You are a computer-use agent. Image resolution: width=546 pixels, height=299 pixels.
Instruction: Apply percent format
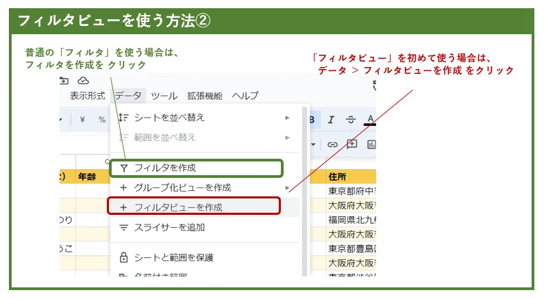102,120
